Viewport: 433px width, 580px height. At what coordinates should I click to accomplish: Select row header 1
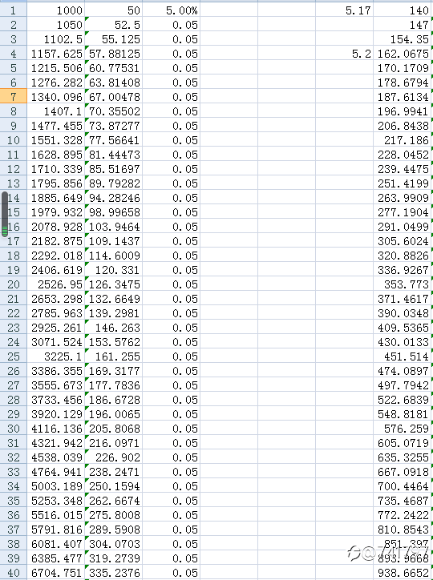(14, 10)
